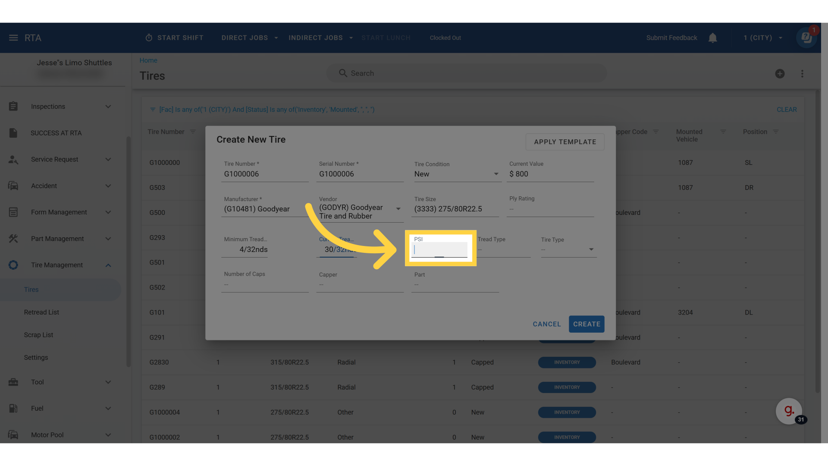Viewport: 828px width, 466px height.
Task: Collapse the Tire Management section
Action: (x=108, y=265)
